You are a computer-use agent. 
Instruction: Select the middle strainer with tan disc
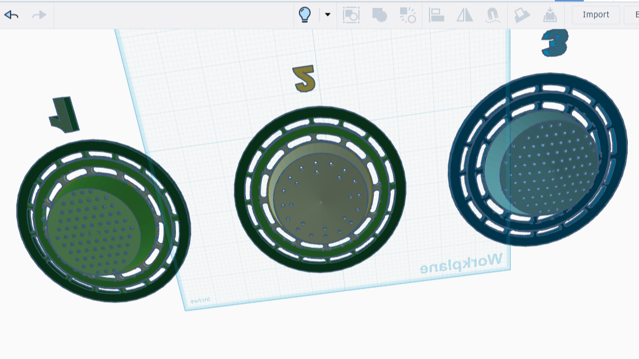pos(320,189)
